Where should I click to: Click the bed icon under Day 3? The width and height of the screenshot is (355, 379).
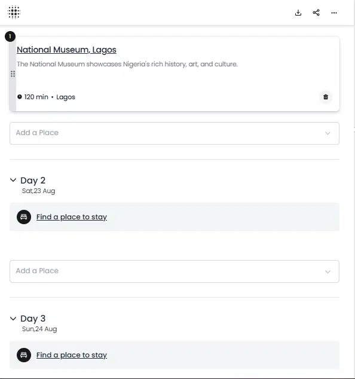coord(24,355)
